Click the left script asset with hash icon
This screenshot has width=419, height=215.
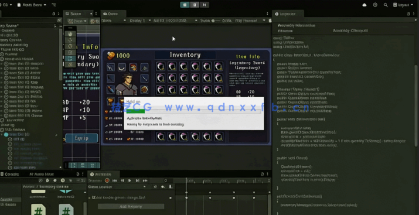(x=38, y=210)
